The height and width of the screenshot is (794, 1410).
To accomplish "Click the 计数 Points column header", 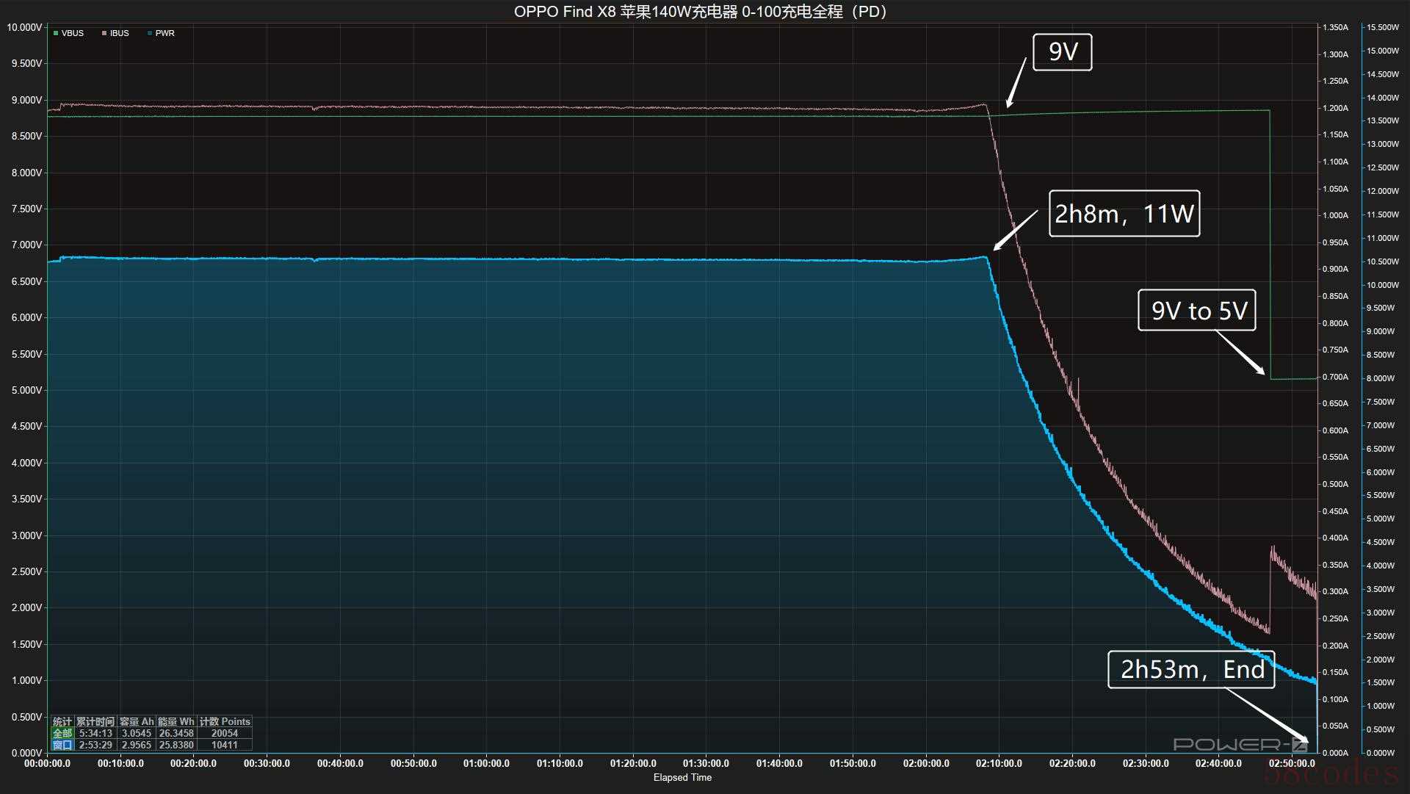I will point(225,721).
